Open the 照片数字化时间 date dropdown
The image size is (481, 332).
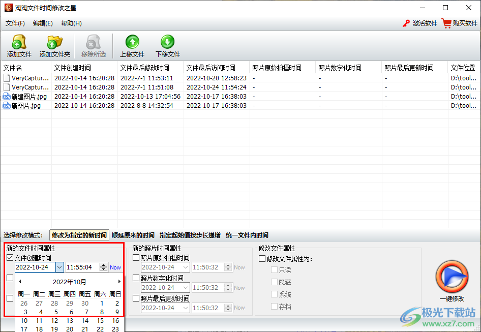186,287
